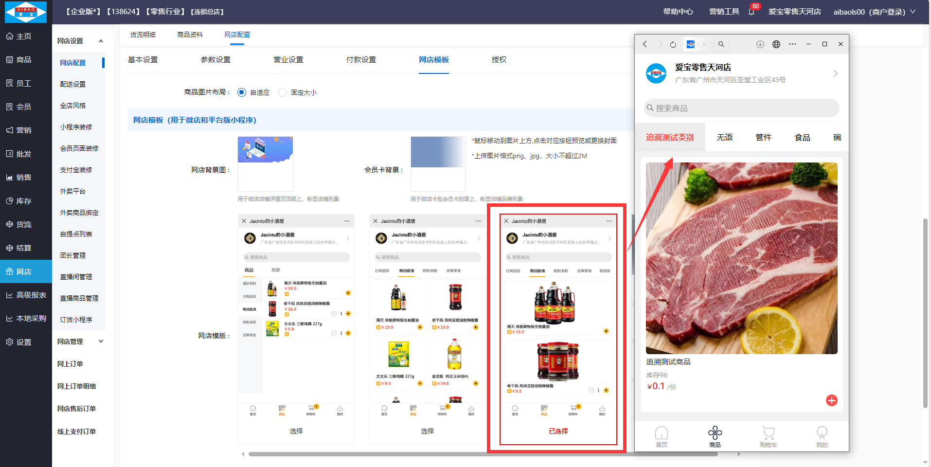The image size is (931, 467).
Task: Choose the first template's 选择 button
Action: (x=296, y=431)
